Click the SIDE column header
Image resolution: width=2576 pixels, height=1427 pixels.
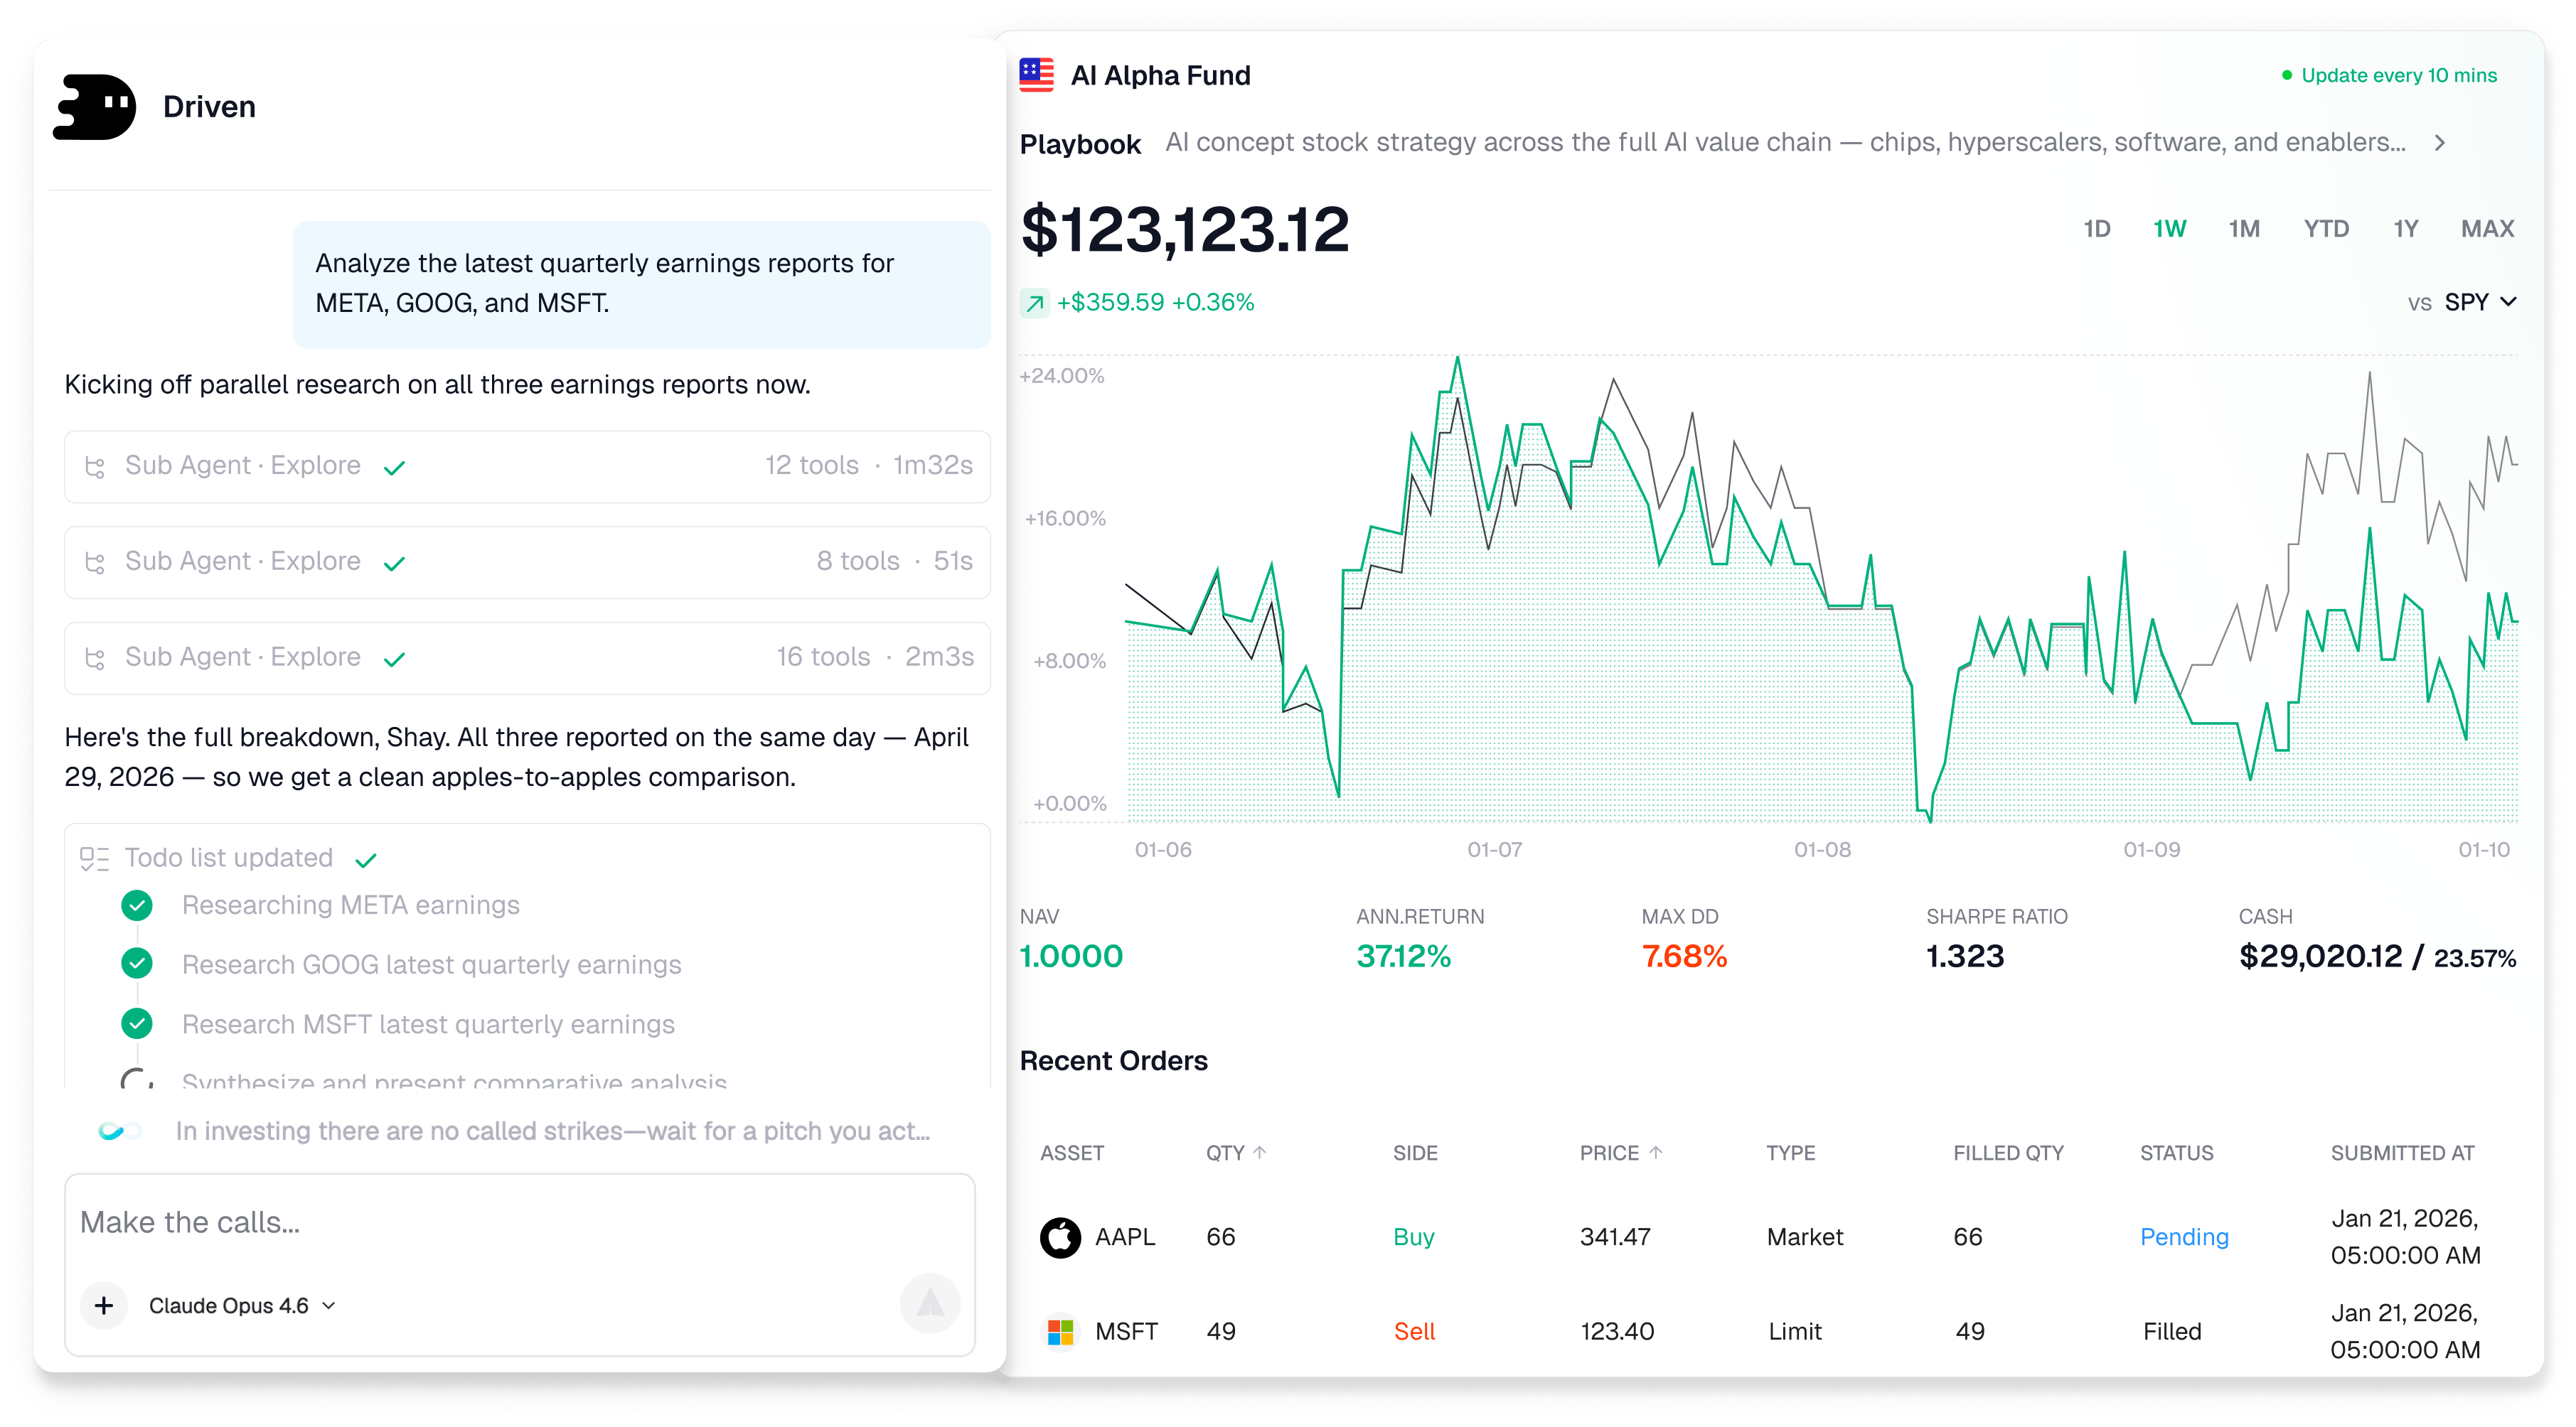coord(1415,1152)
